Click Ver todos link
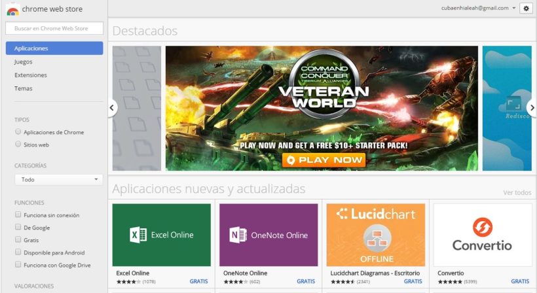Viewport: 537px width, 293px height. [x=517, y=192]
